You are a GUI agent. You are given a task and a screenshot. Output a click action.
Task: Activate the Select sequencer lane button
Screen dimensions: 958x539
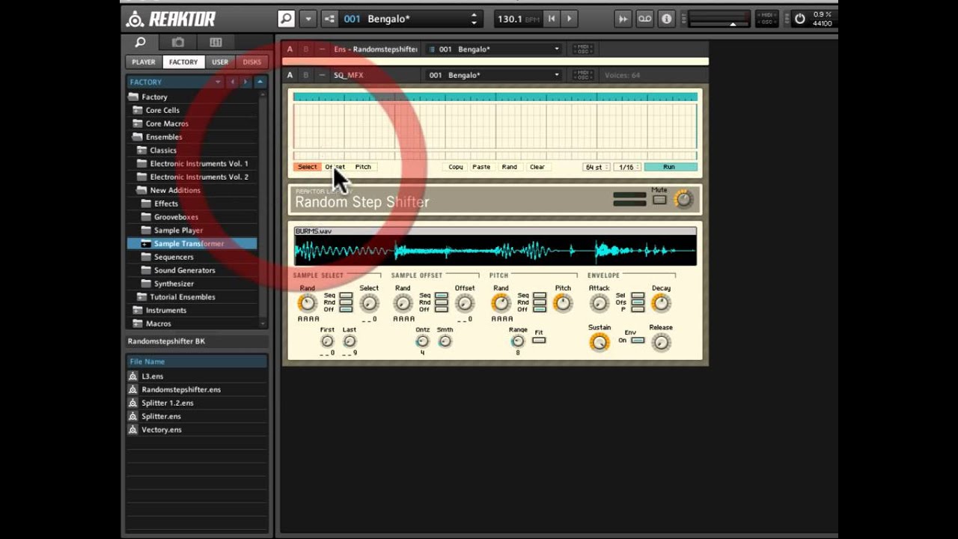click(307, 167)
